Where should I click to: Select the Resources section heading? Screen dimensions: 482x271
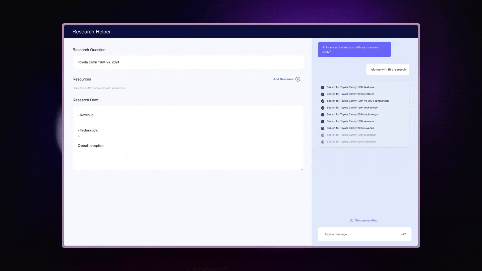[82, 79]
